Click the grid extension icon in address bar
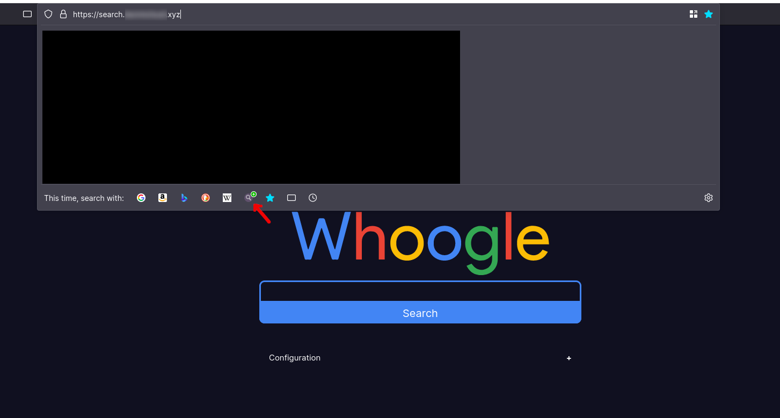This screenshot has height=418, width=780. 694,15
